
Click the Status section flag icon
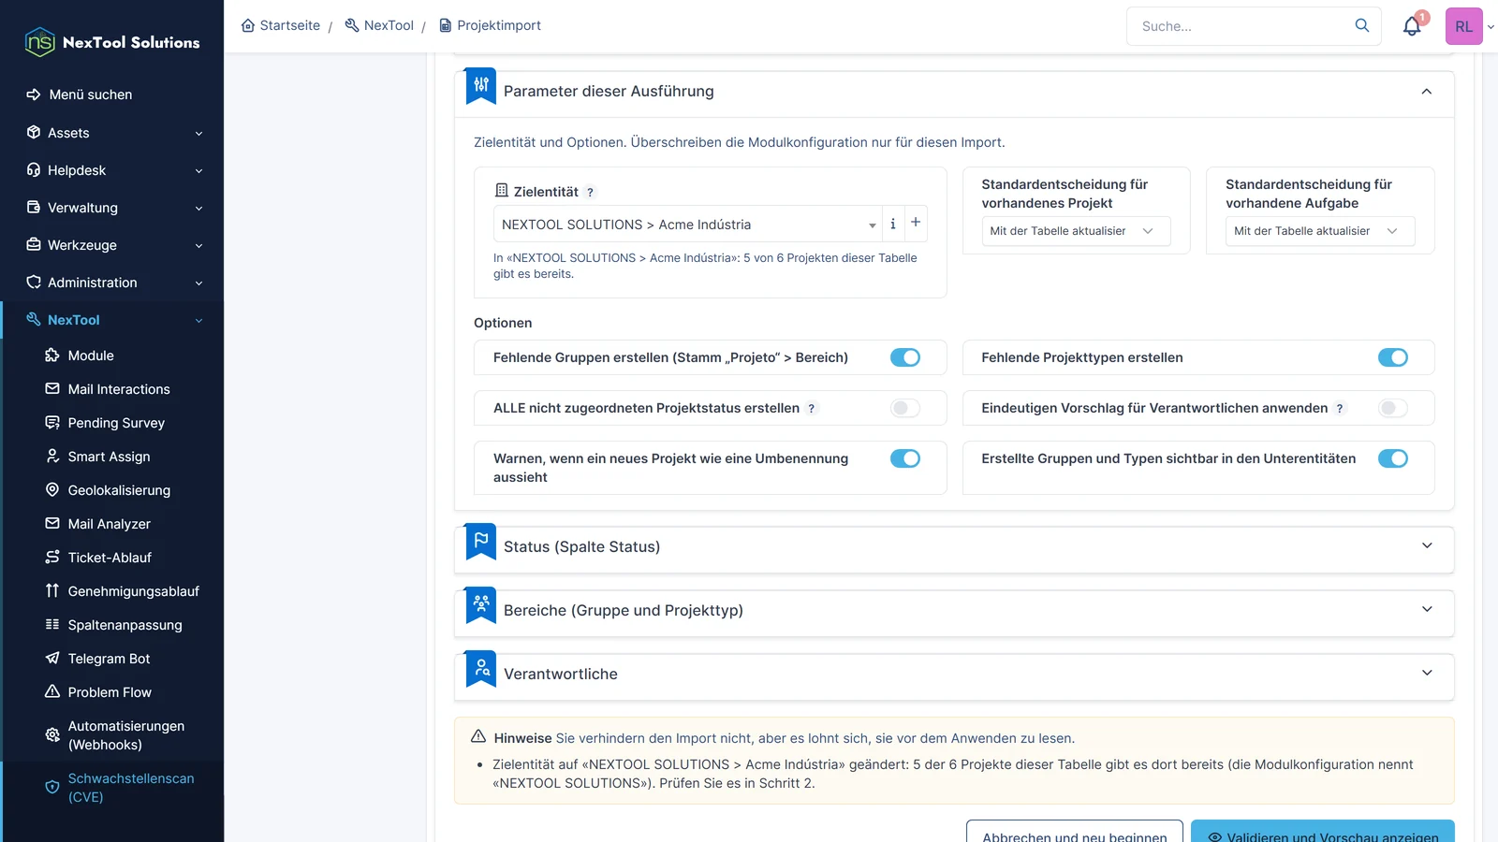tap(481, 543)
